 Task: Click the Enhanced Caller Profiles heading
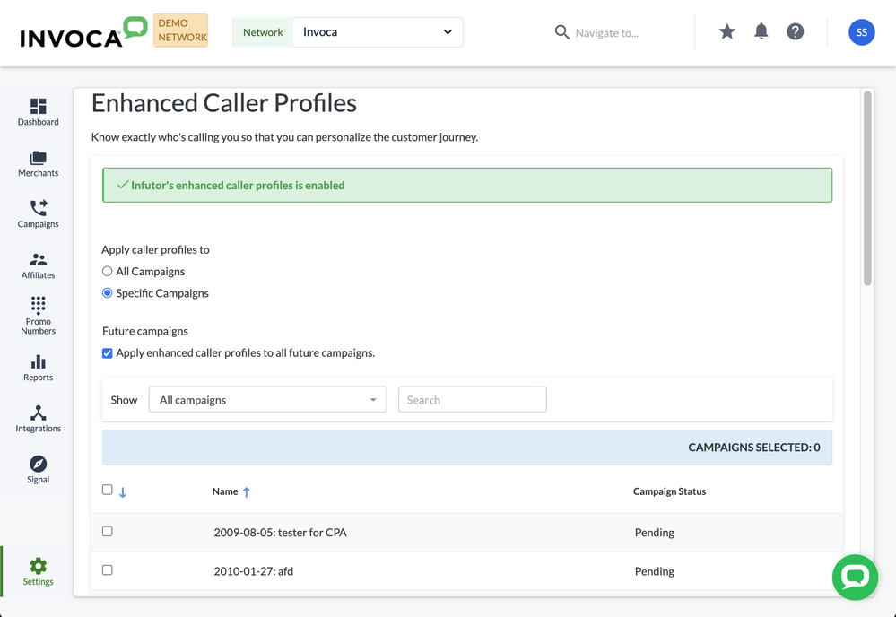pyautogui.click(x=224, y=103)
